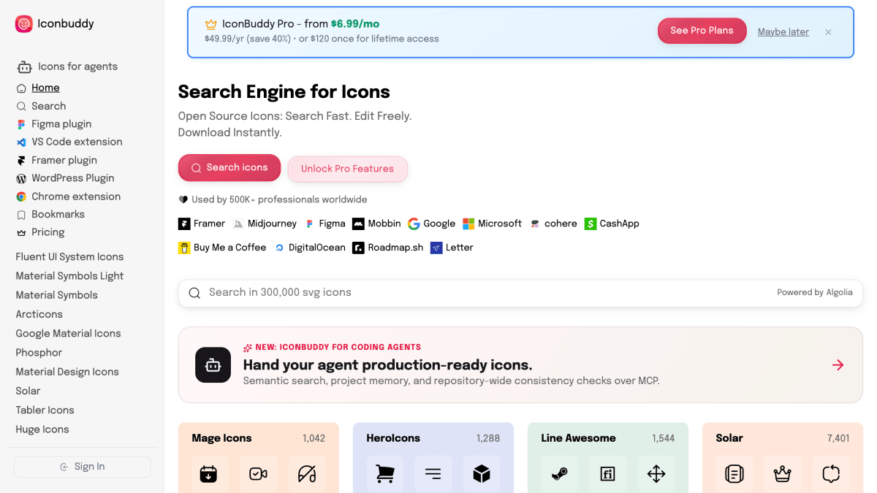This screenshot has width=877, height=493.
Task: Click the Figma icon in the sidebar
Action: pyautogui.click(x=21, y=124)
